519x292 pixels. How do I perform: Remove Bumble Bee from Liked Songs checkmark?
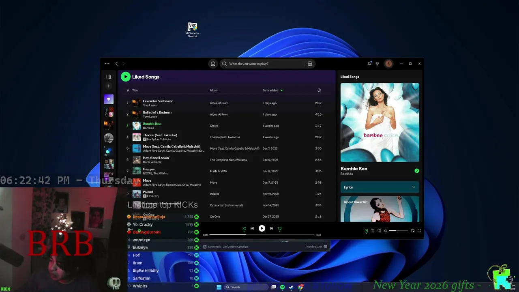point(416,171)
